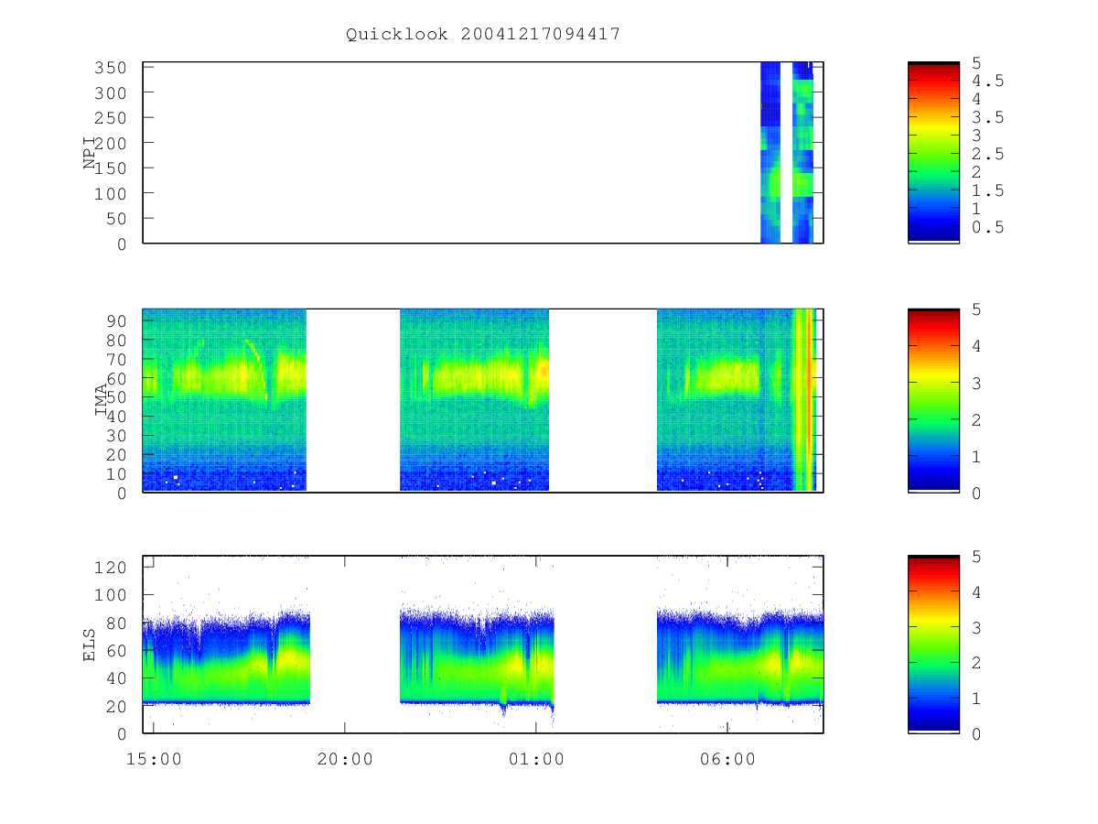
Task: Click the 06:00 time tick label
Action: point(727,759)
